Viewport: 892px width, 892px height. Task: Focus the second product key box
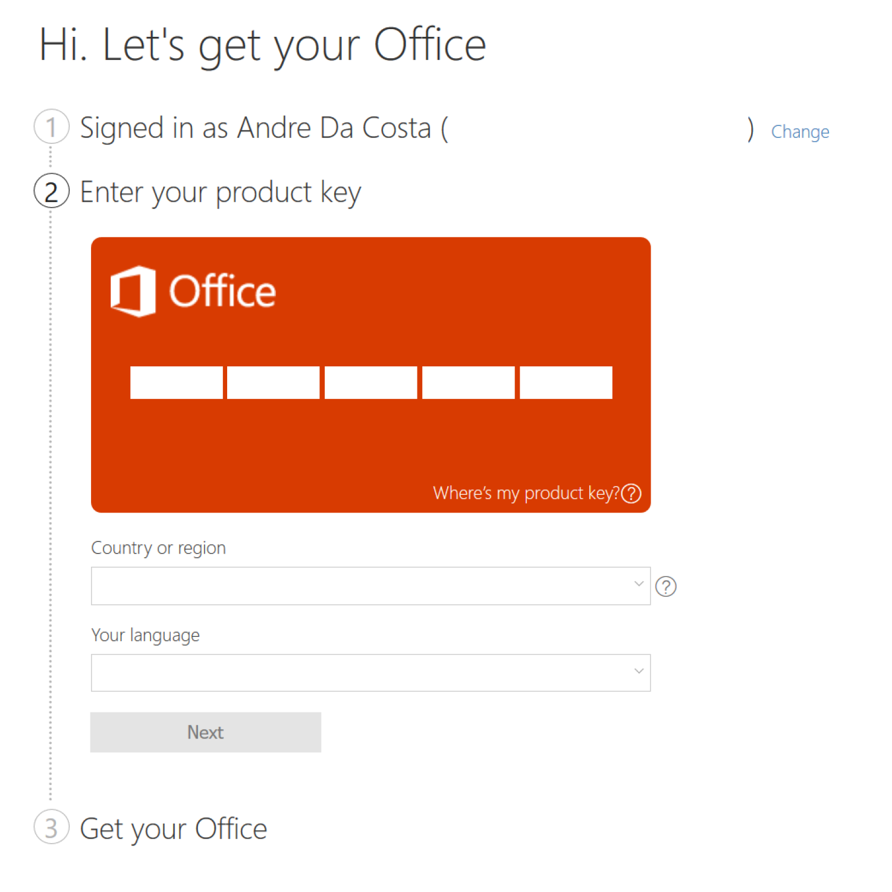coord(274,382)
